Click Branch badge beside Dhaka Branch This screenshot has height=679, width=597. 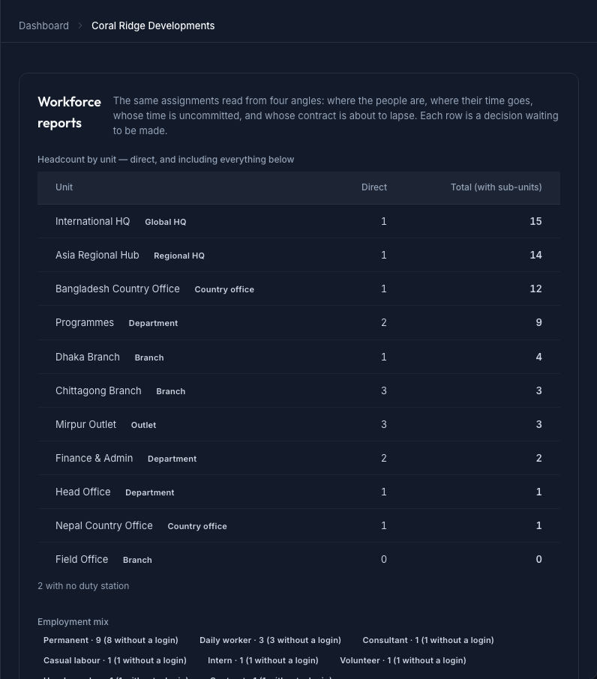click(x=149, y=358)
